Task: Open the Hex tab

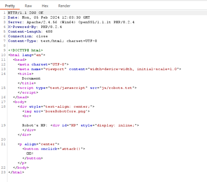Action: pos(45,6)
